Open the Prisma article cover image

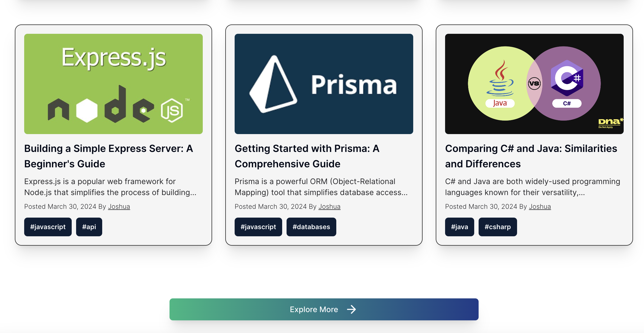tap(324, 84)
